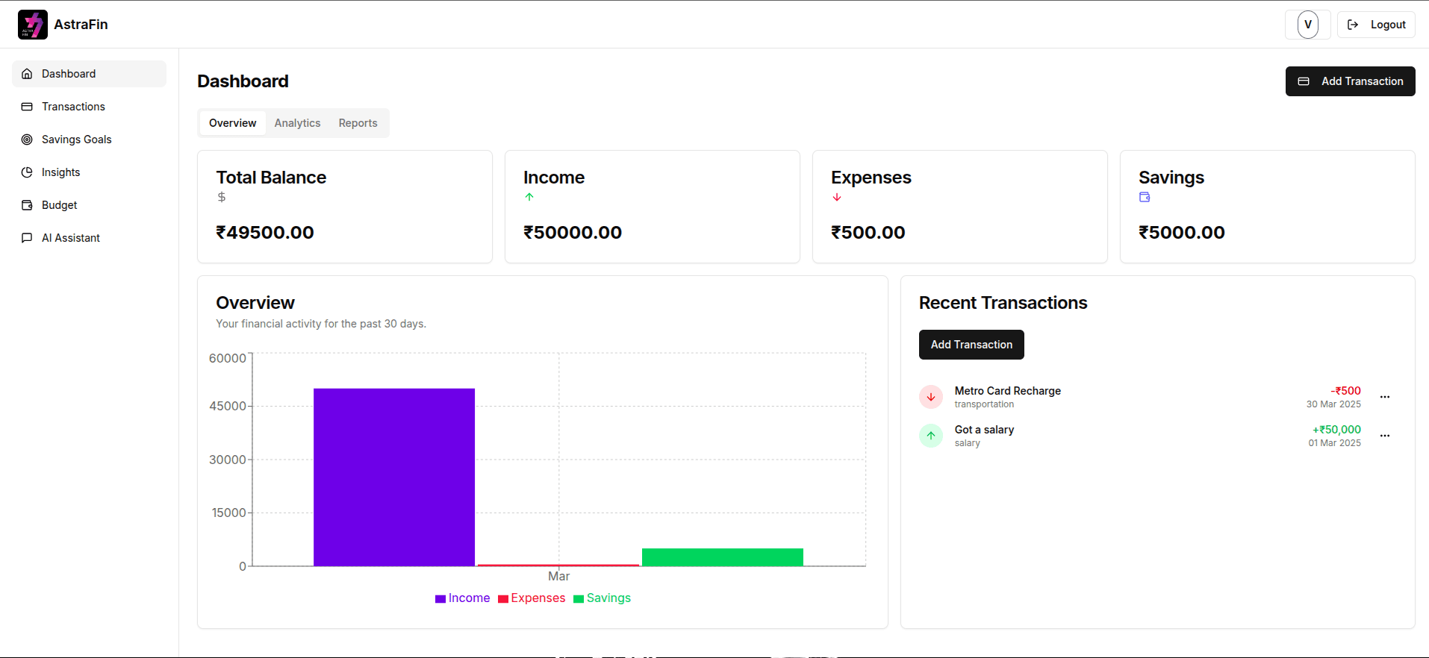1429x658 pixels.
Task: Open the AI Assistant chat
Action: click(70, 238)
